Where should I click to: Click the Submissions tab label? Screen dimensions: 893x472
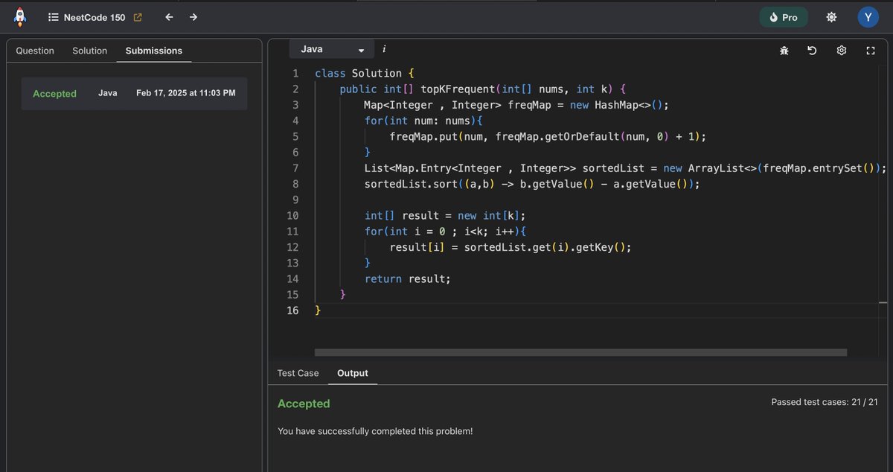point(153,51)
